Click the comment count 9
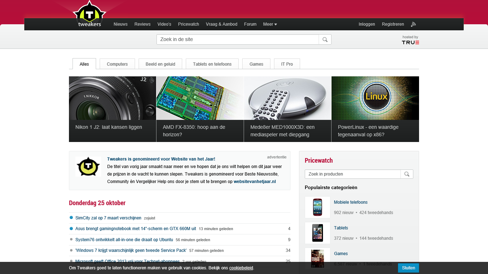This screenshot has width=488, height=274. [x=289, y=240]
